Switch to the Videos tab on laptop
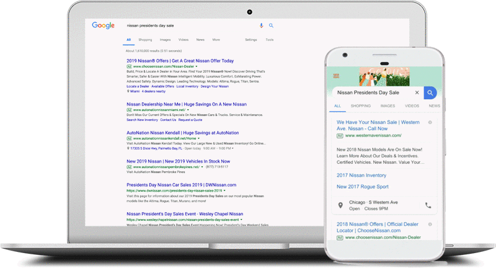The width and height of the screenshot is (496, 268). pos(184,40)
